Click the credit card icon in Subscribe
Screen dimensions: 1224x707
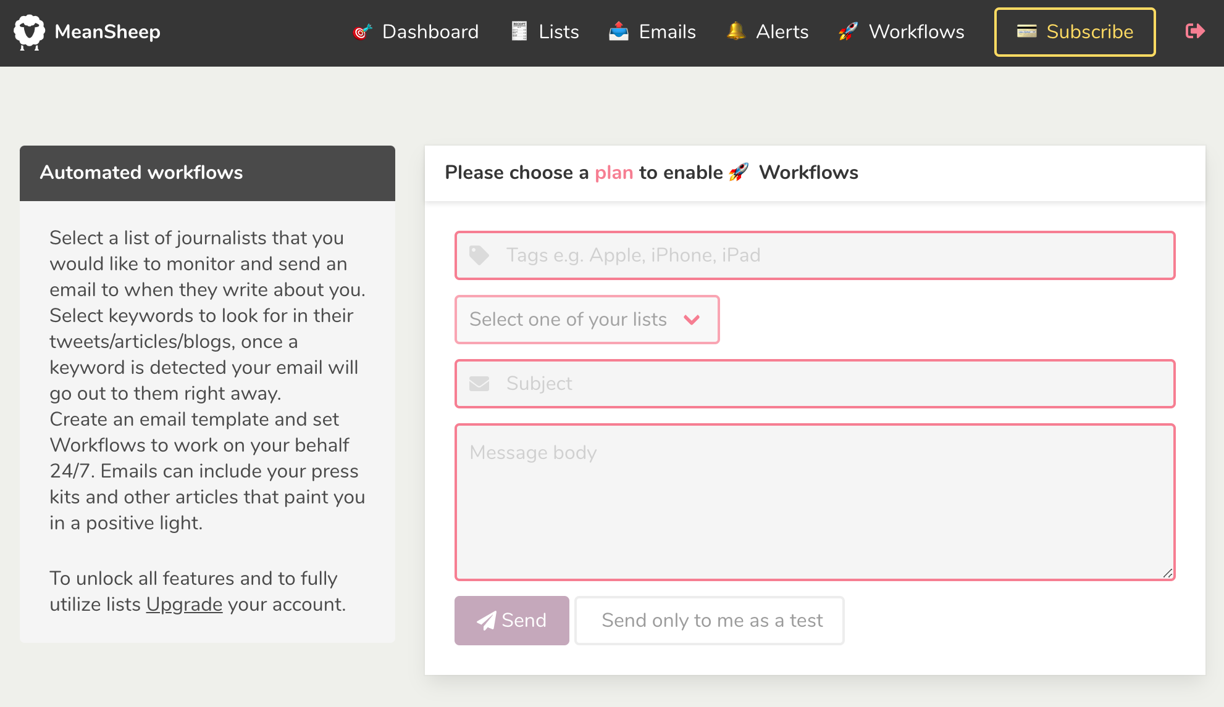1026,31
